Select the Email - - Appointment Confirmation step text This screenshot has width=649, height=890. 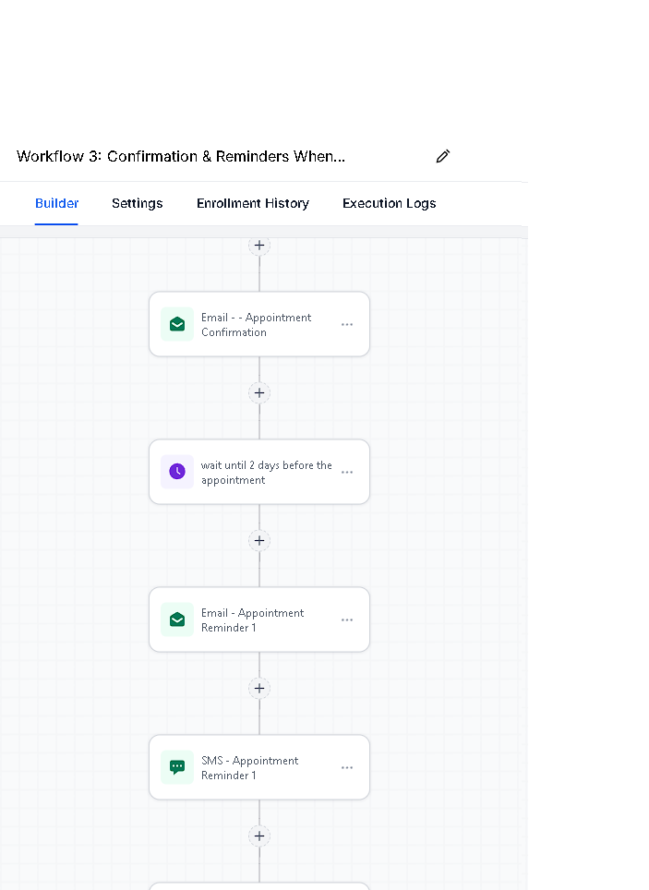point(256,325)
